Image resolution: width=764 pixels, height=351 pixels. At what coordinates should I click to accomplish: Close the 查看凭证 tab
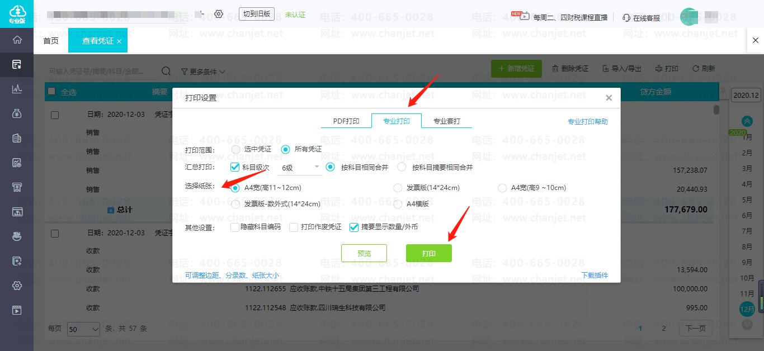[119, 41]
